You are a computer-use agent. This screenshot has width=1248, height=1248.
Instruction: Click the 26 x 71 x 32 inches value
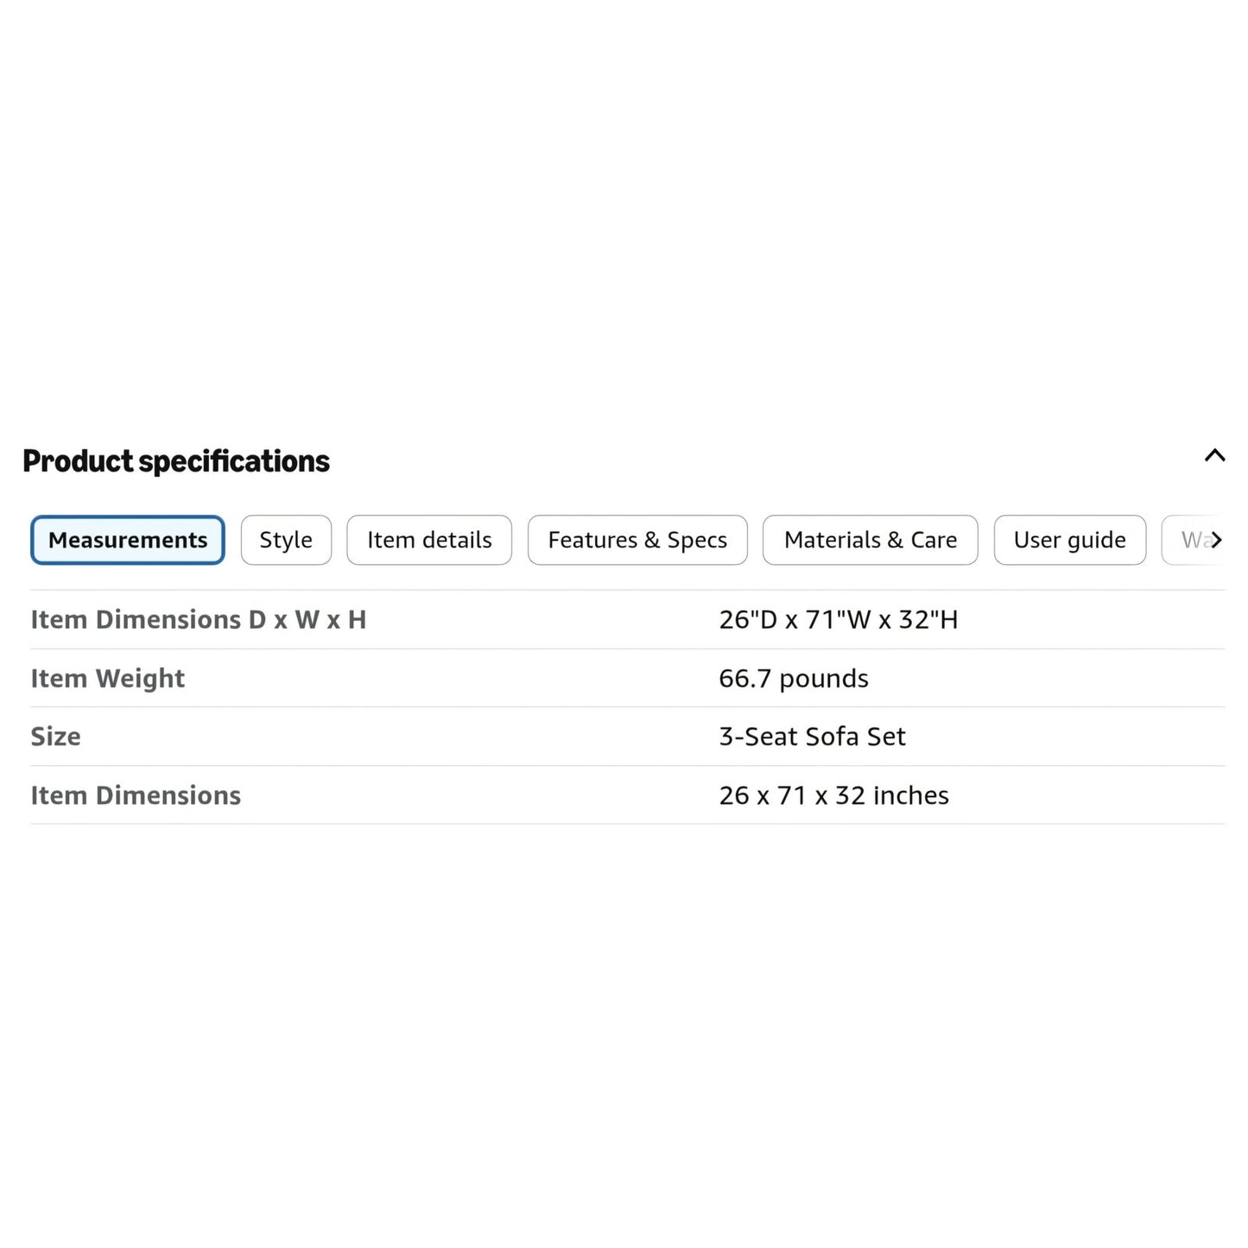tap(834, 795)
